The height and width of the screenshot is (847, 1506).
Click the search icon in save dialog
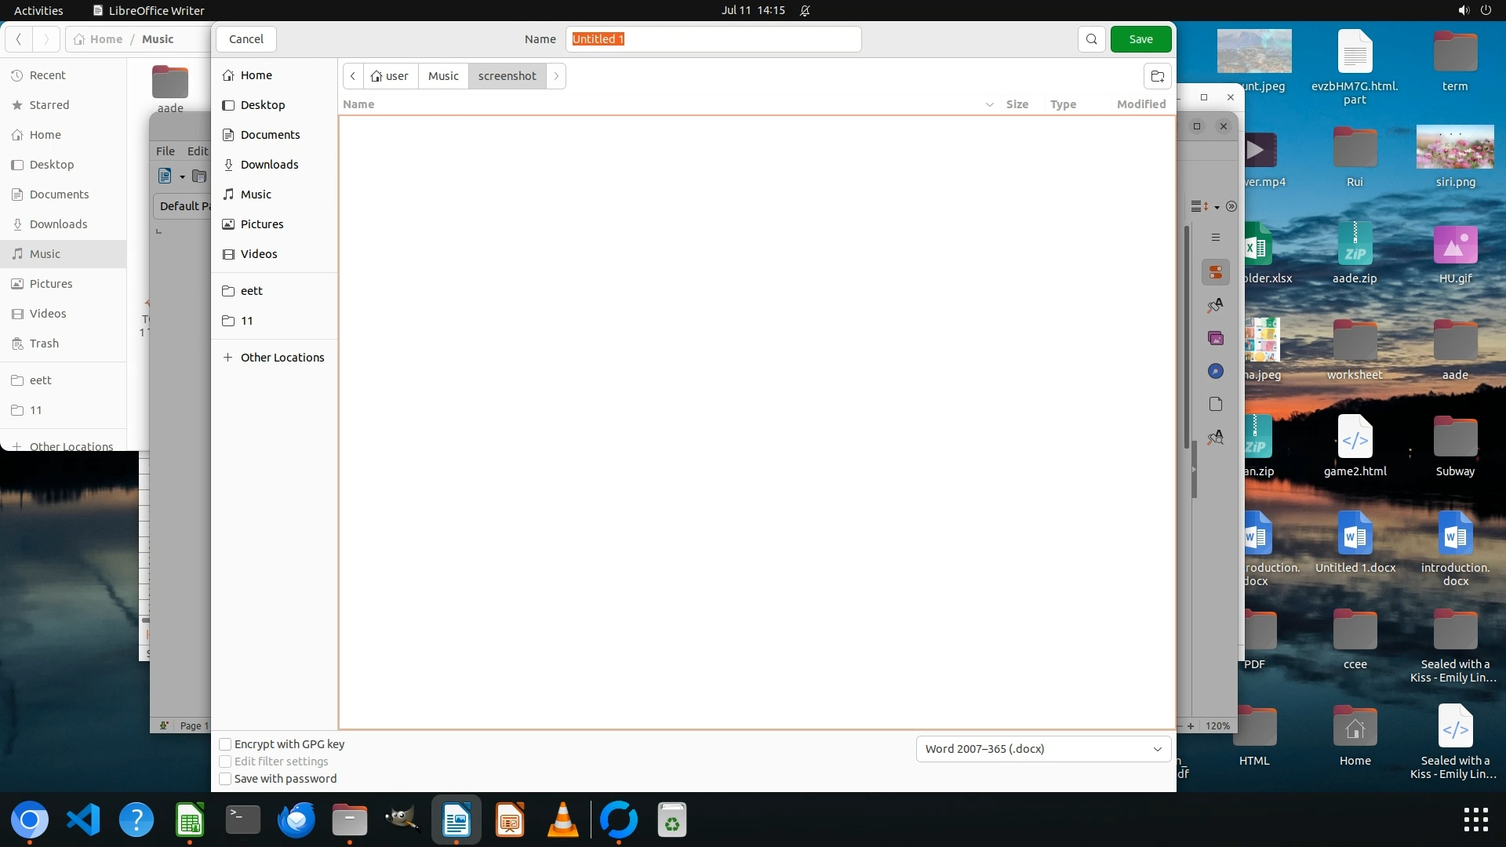point(1091,39)
